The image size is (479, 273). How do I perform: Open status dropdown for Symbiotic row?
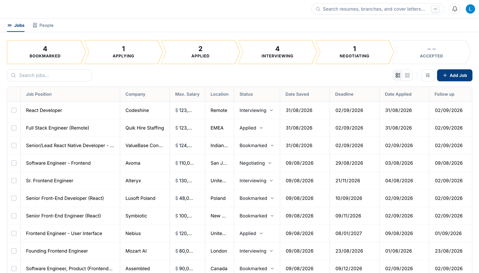point(257,216)
